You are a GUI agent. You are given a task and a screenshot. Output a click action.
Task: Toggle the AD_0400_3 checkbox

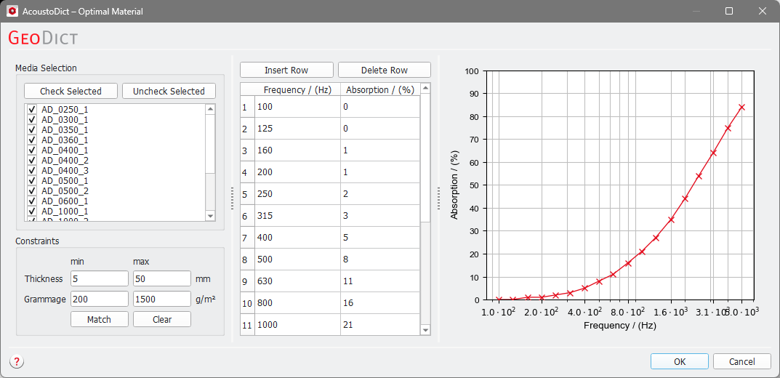pos(32,171)
